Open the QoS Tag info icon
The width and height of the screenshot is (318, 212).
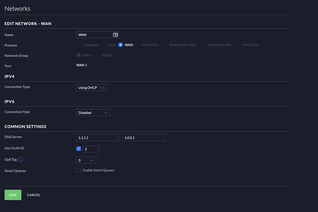(21, 160)
